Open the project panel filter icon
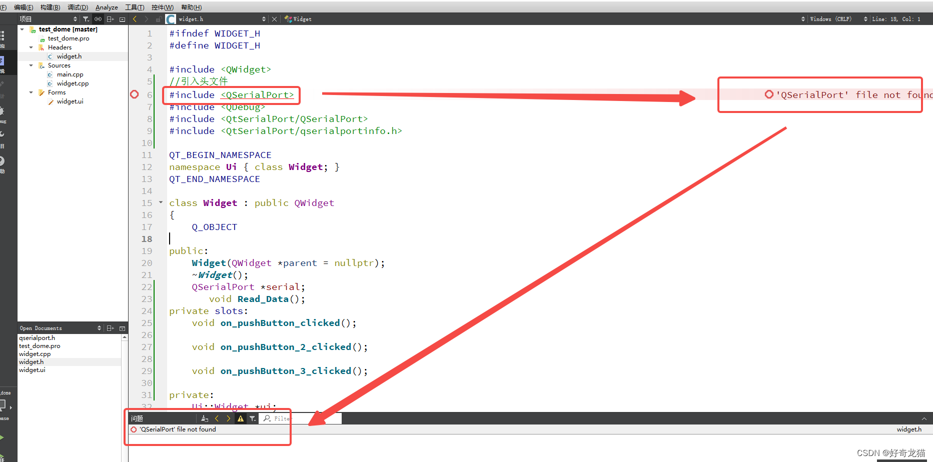 click(x=86, y=18)
